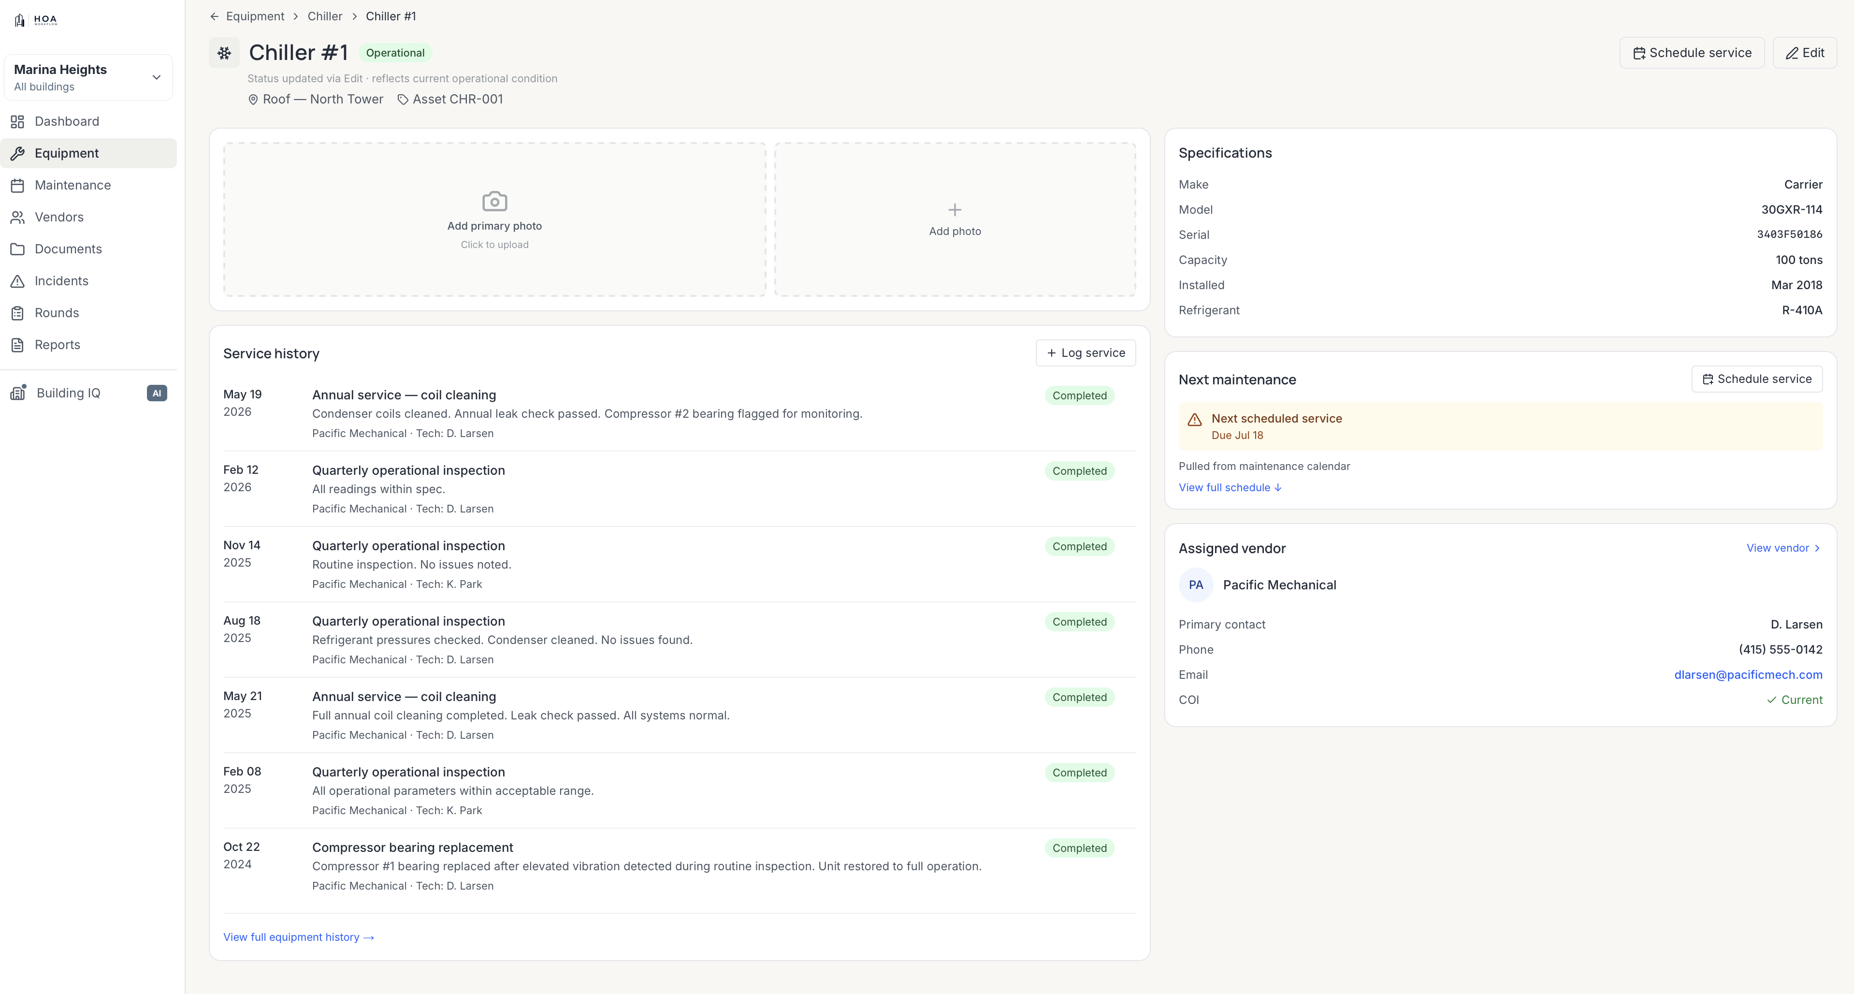1854x994 pixels.
Task: Click the Due Jul 18 text
Action: pos(1237,436)
